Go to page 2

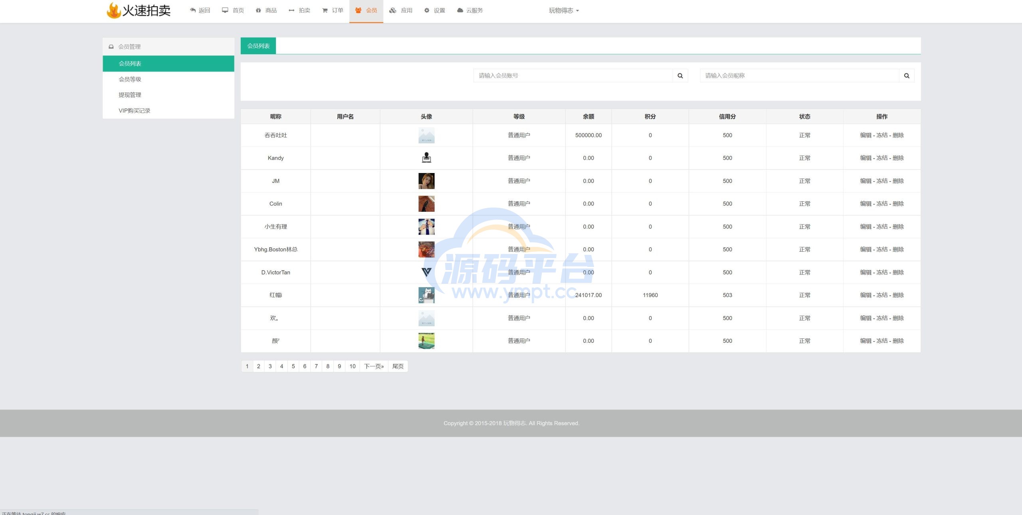click(259, 366)
